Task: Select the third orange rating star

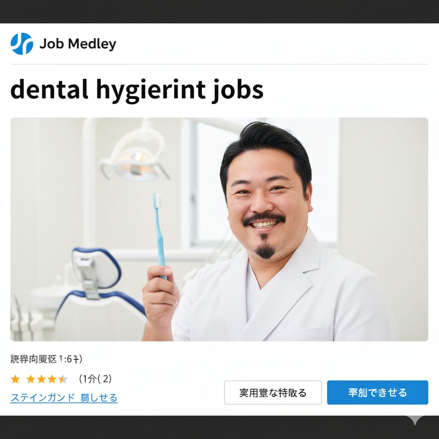Action: pos(42,379)
